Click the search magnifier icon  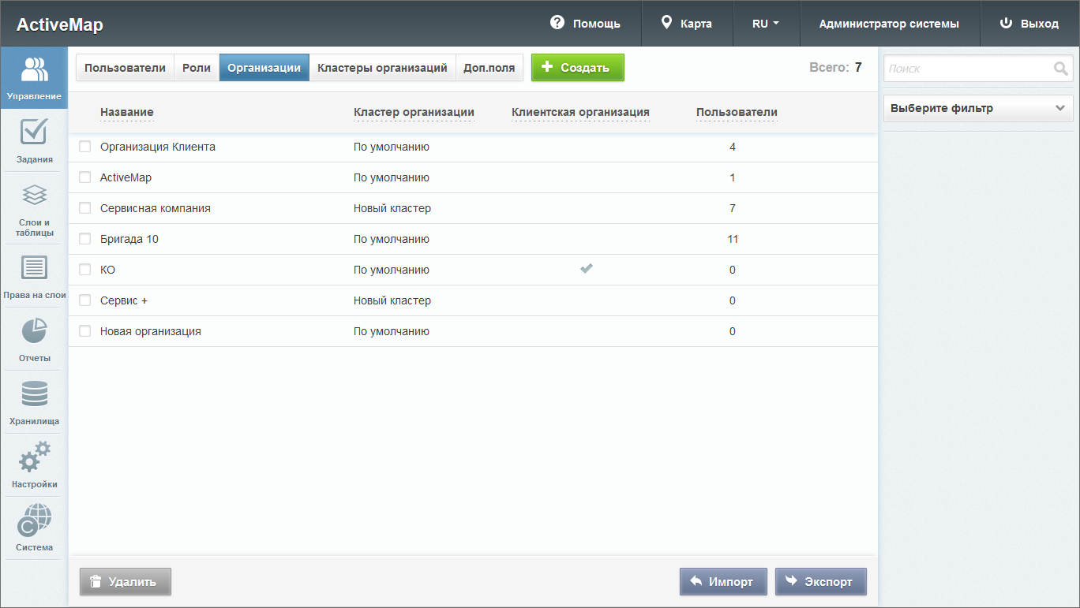click(1060, 69)
